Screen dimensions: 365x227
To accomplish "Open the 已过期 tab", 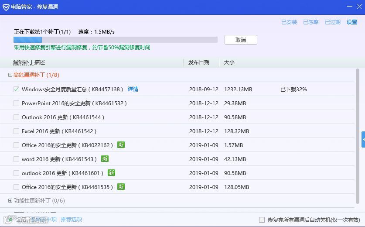I will [x=333, y=22].
